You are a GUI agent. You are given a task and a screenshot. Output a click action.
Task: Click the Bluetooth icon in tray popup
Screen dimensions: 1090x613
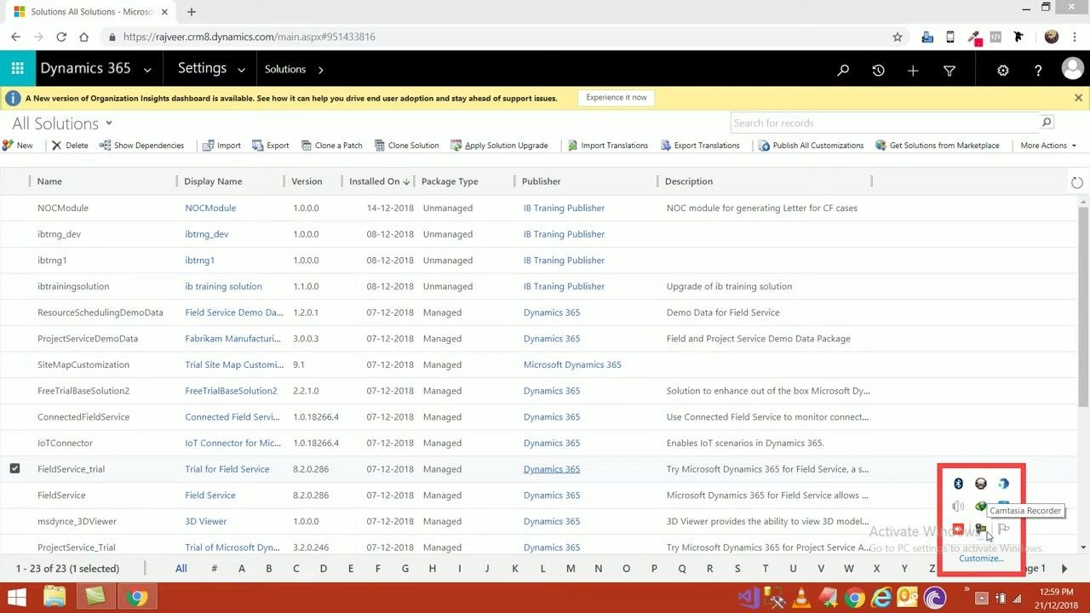pyautogui.click(x=958, y=484)
